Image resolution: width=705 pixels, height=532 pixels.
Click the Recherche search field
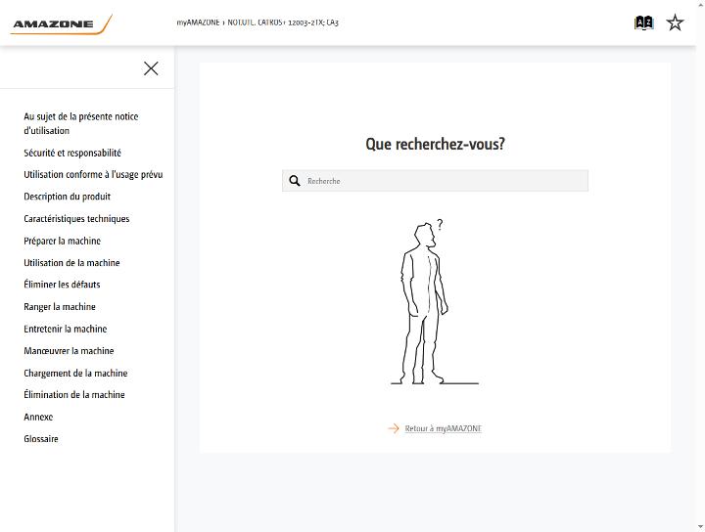(435, 181)
